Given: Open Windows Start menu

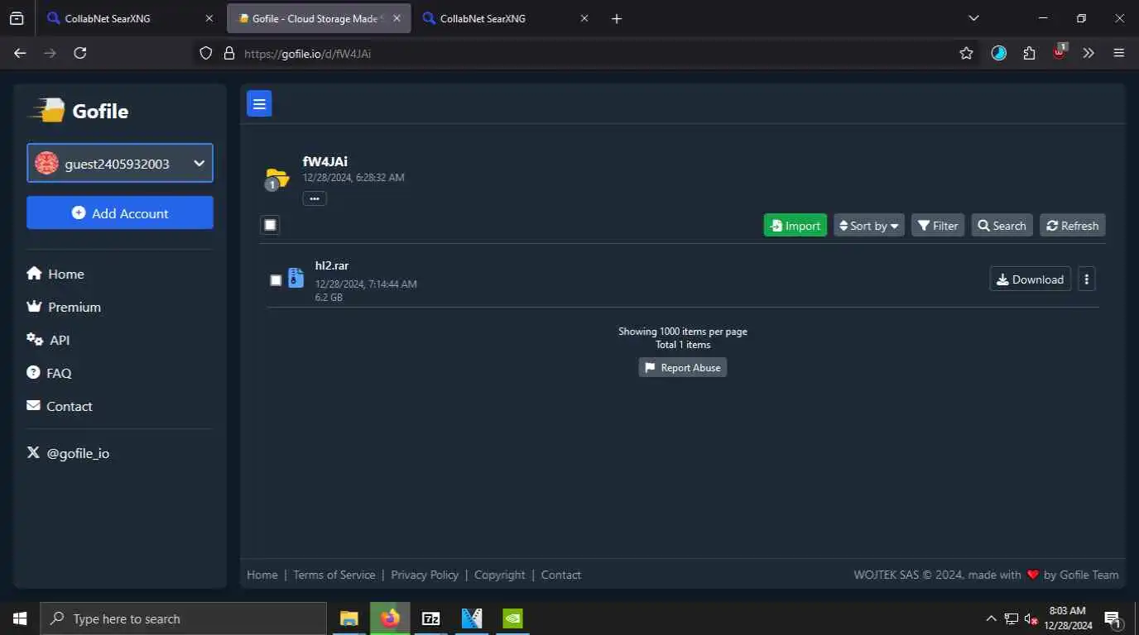Looking at the screenshot, I should (20, 618).
